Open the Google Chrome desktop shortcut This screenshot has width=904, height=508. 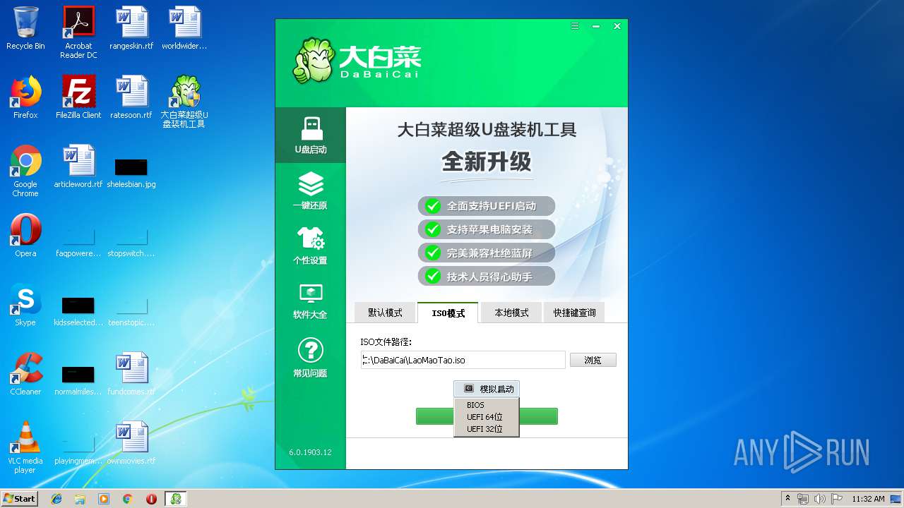coord(25,171)
